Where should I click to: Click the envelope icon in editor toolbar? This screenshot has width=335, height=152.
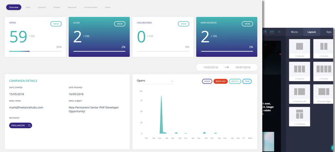(x=272, y=32)
